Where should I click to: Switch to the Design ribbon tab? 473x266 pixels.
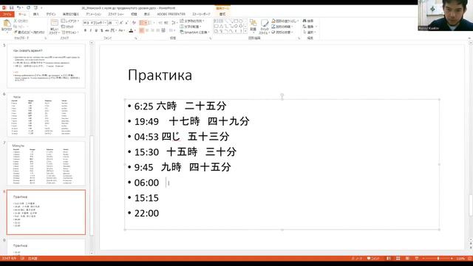51,14
